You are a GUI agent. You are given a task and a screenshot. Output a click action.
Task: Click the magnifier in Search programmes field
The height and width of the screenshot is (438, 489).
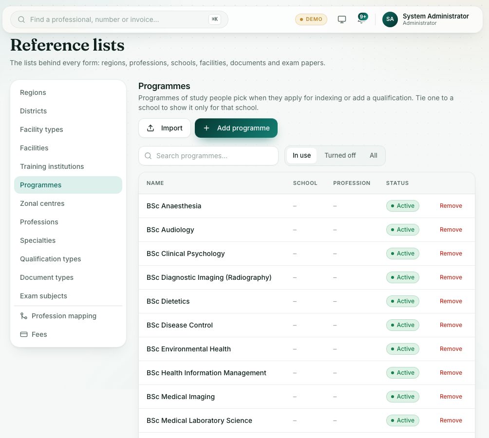click(x=148, y=156)
